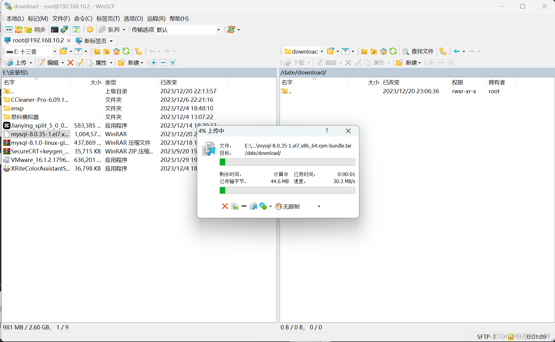Screen dimensions: 555x342
Task: Click local select all icon
Action: tap(173, 63)
